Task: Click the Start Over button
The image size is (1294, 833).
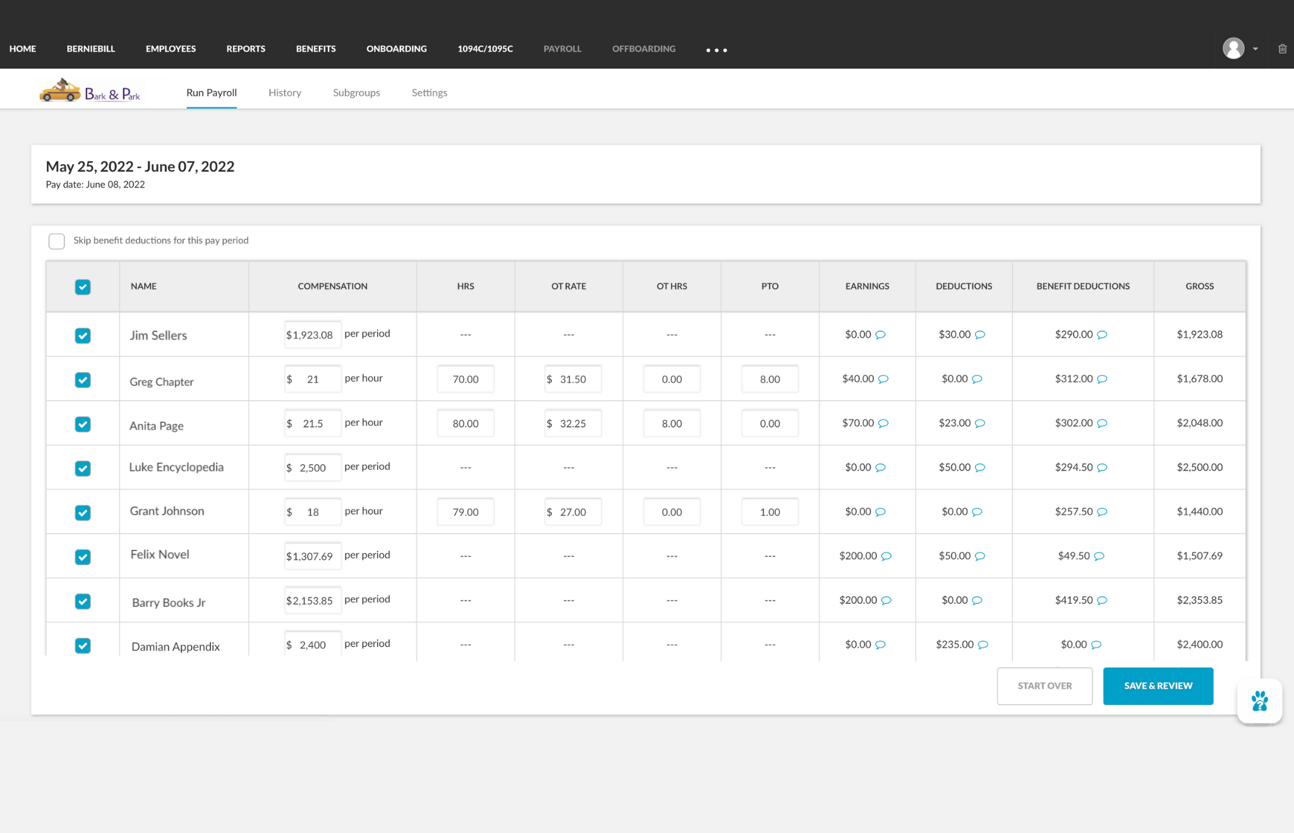Action: pos(1044,686)
